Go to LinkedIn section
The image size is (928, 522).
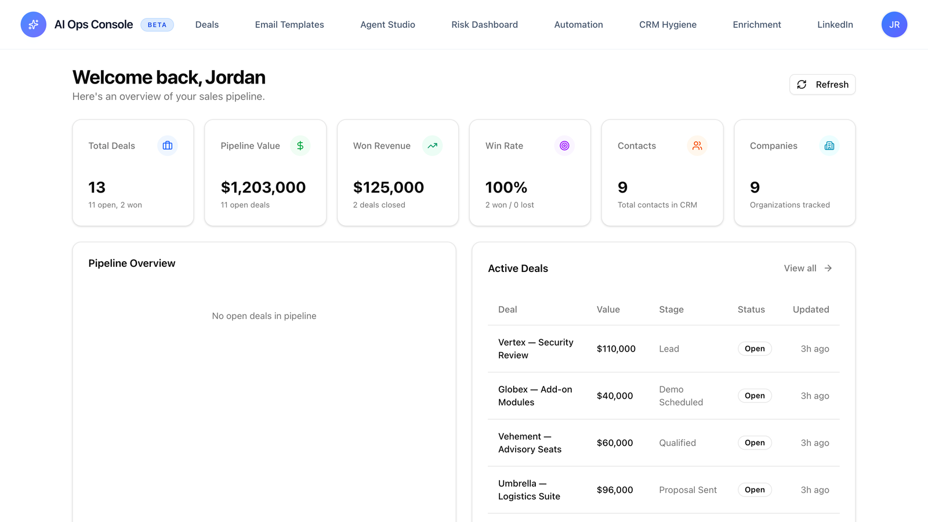835,24
